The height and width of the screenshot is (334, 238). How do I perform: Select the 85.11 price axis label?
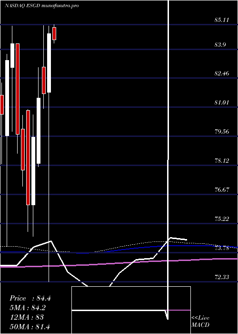click(222, 20)
